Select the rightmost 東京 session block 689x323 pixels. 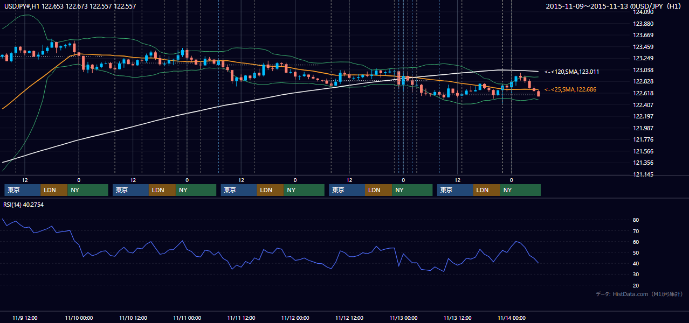(x=456, y=190)
